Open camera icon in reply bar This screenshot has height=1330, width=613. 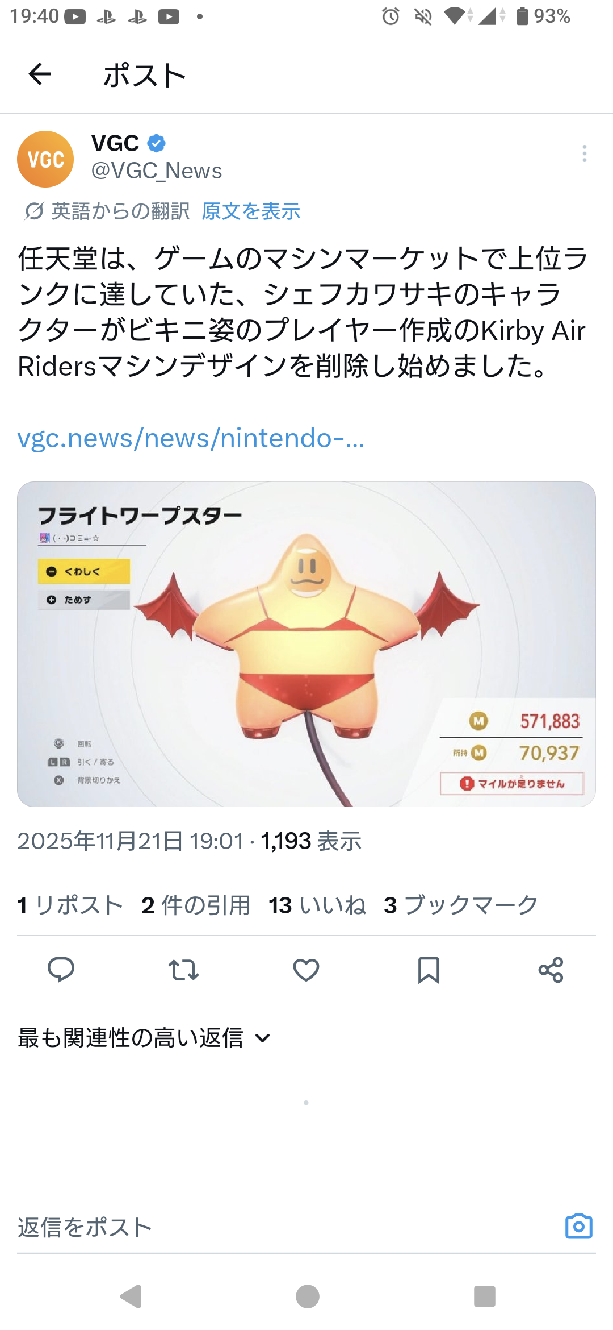click(x=579, y=1226)
